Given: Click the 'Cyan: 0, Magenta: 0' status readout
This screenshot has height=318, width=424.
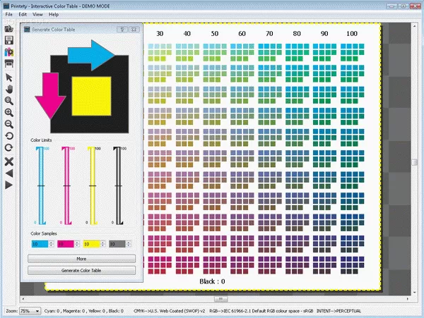Looking at the screenshot, I should pyautogui.click(x=84, y=311).
